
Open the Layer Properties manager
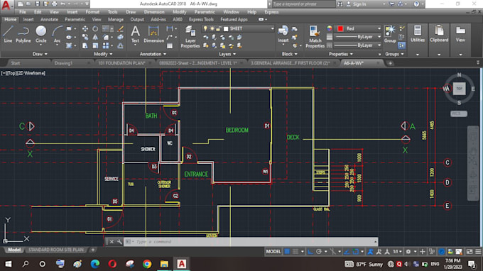[190, 37]
